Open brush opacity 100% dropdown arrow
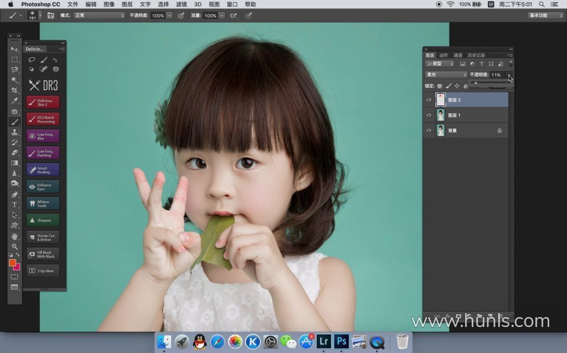Image resolution: width=567 pixels, height=353 pixels. [170, 15]
